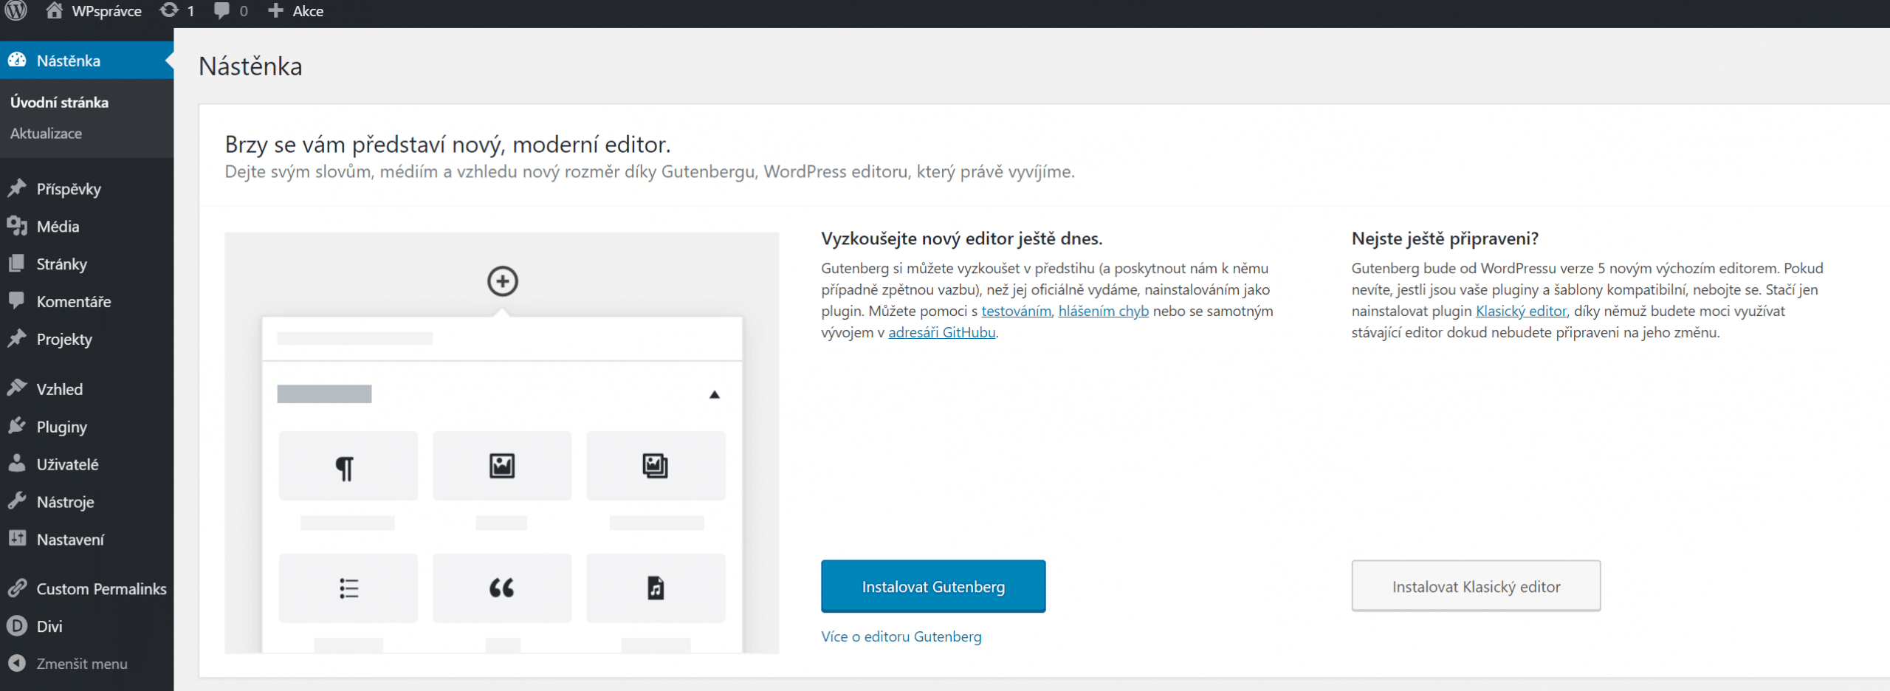This screenshot has width=1890, height=691.
Task: Click the circled plus add-block icon
Action: click(502, 281)
